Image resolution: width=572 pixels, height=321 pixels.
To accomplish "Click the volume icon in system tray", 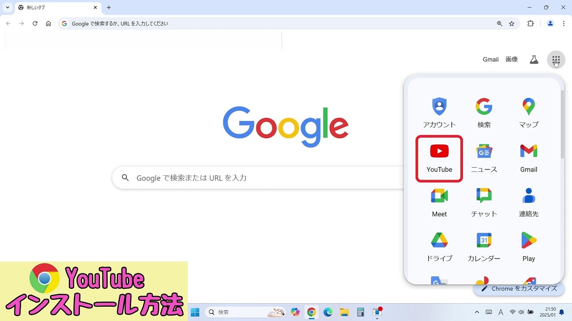I will click(521, 312).
